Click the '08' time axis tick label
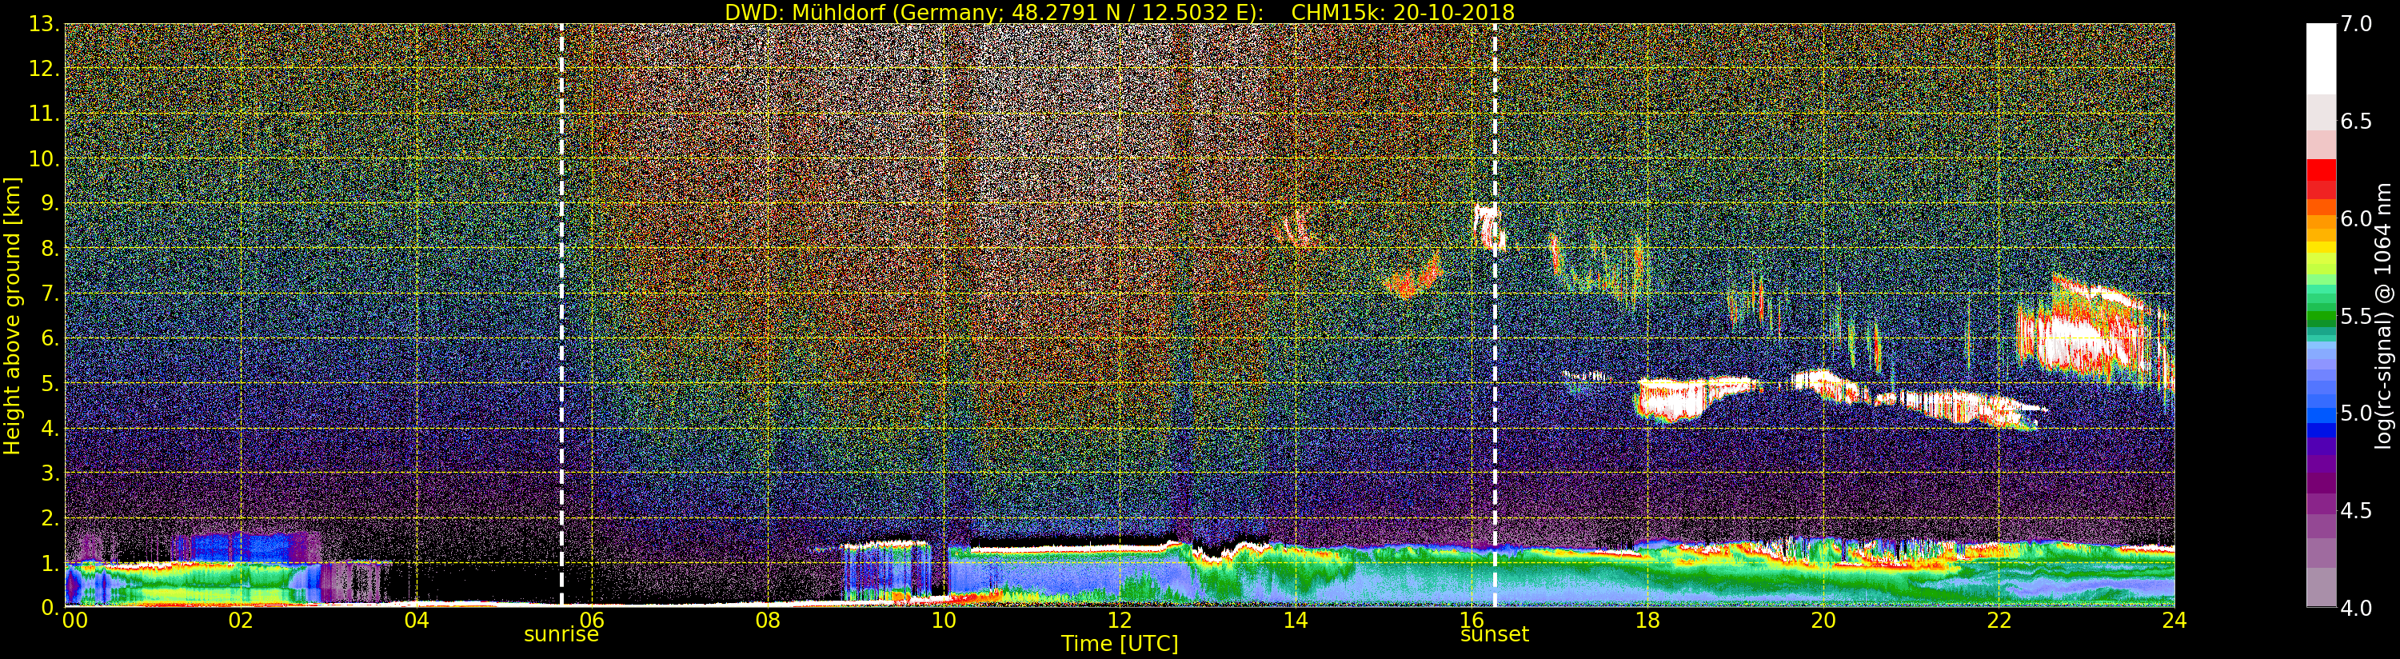This screenshot has height=659, width=2400. (x=768, y=621)
